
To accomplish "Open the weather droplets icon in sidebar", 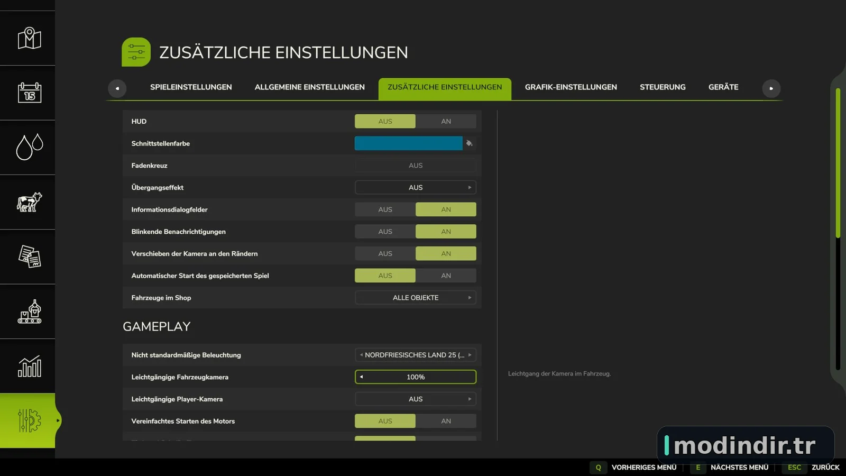I will coord(30,147).
